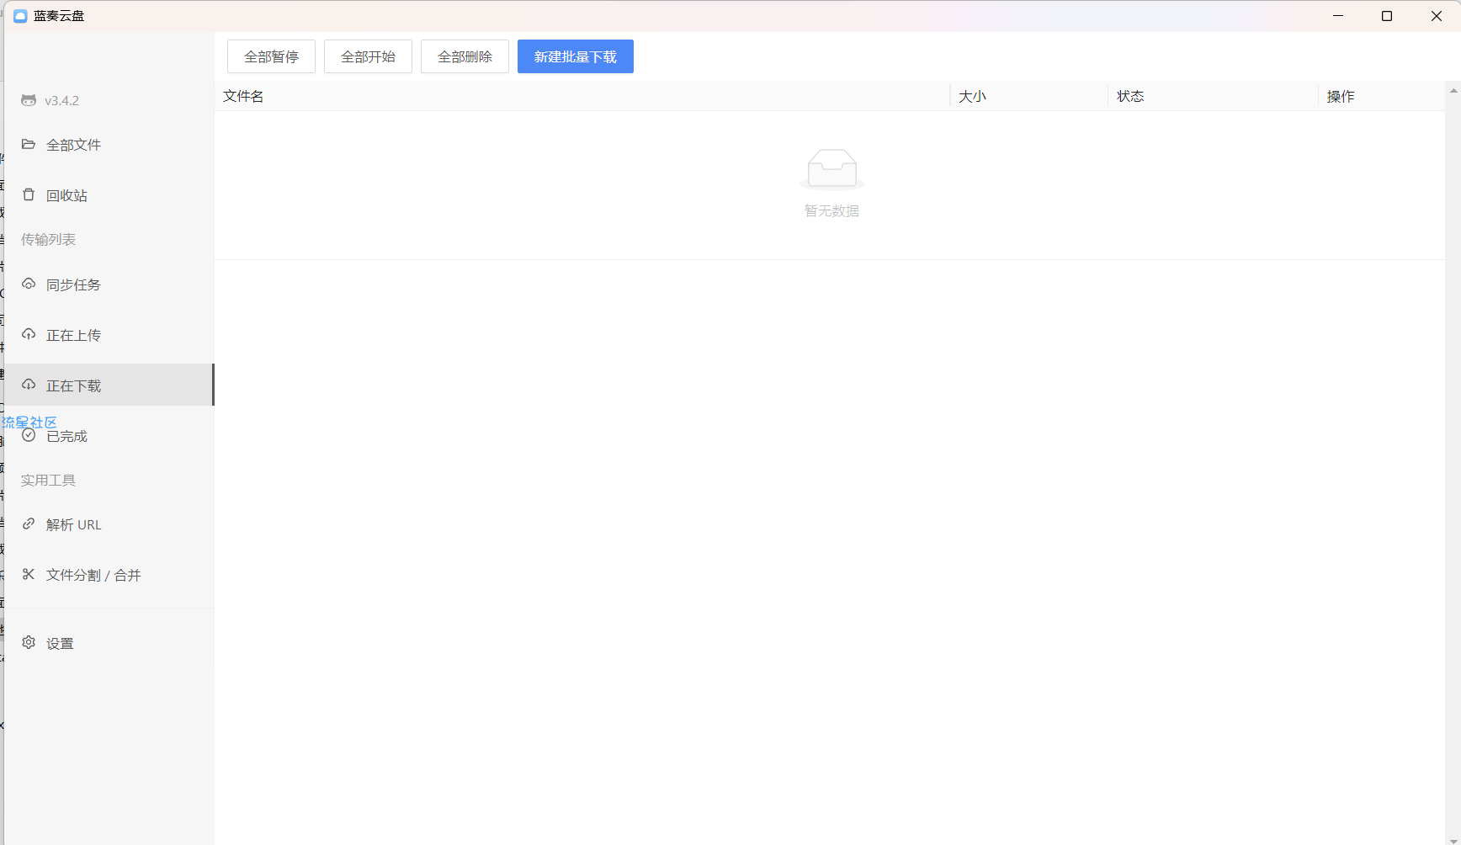
Task: Click the gear icon beside 设置
Action: [x=29, y=642]
